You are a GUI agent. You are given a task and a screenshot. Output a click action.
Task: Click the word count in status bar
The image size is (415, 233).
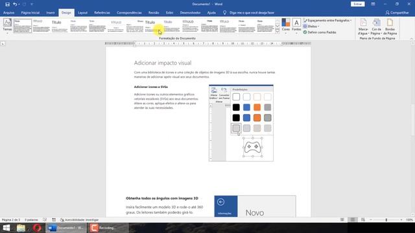click(32, 220)
